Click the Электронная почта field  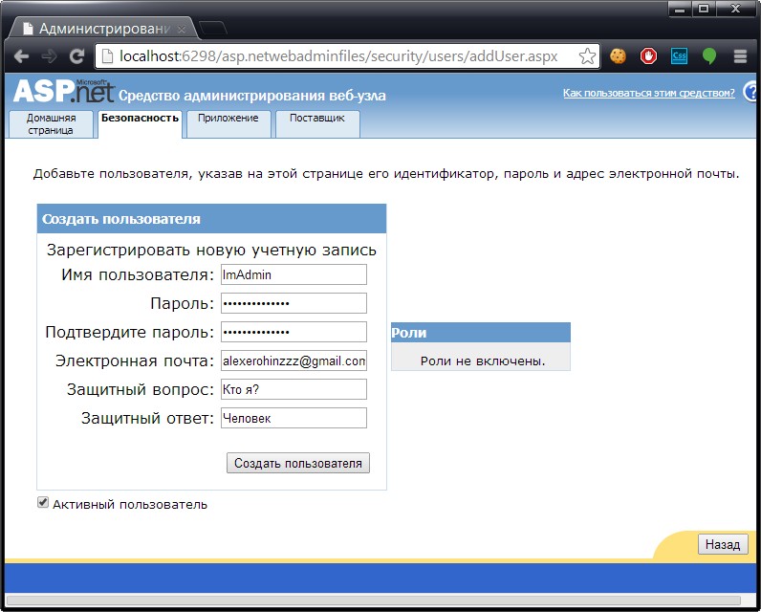294,361
